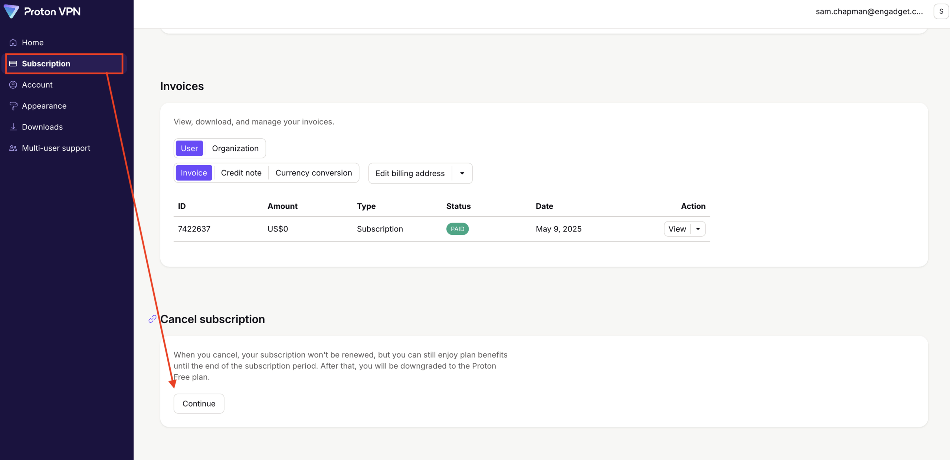Click the anchor link icon beside Cancel subscription

pyautogui.click(x=152, y=319)
